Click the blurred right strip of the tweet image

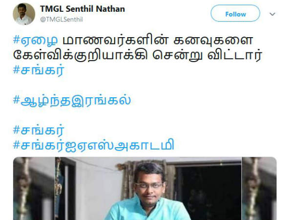click(259, 188)
